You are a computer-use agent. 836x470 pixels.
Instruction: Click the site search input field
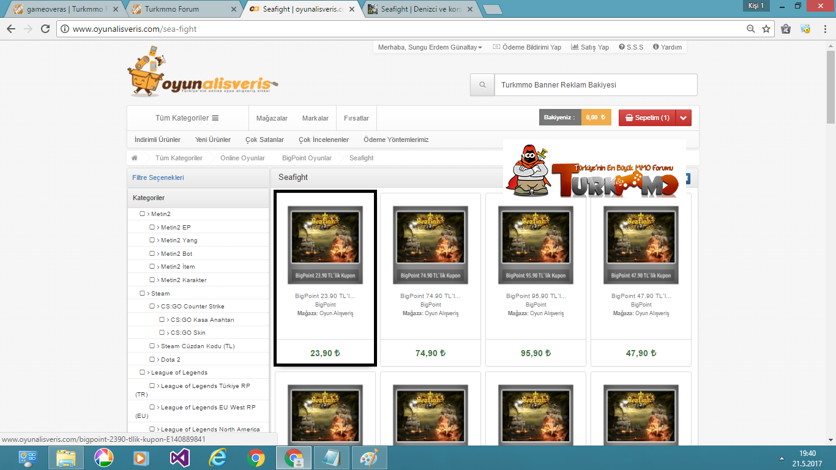[595, 85]
